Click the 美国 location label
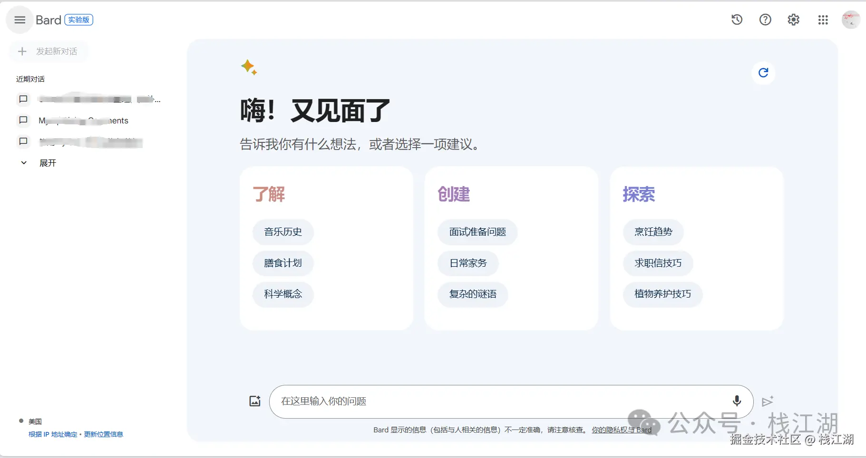 (x=35, y=421)
